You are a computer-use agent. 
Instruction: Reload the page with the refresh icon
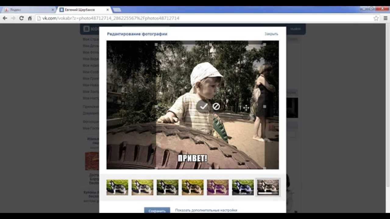tap(21, 18)
